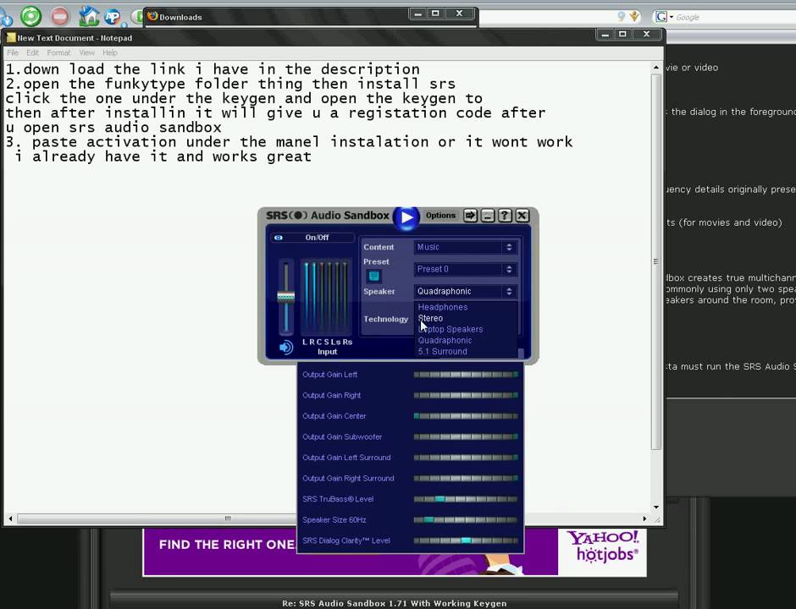Toggle SRS On/Off power switch

[317, 238]
